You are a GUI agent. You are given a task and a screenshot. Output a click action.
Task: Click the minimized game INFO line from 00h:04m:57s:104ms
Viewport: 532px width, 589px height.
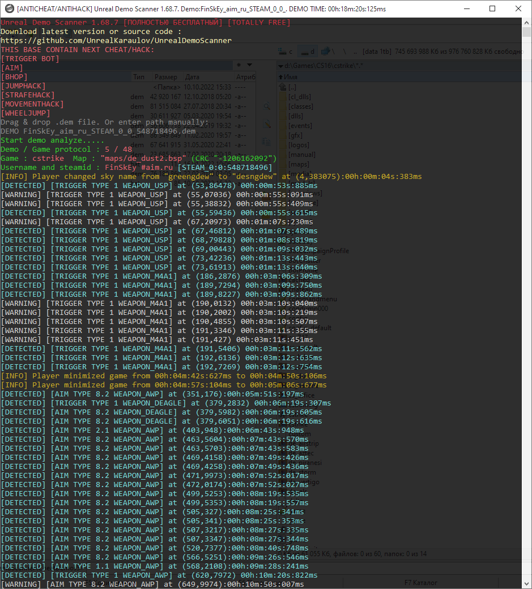coord(163,385)
